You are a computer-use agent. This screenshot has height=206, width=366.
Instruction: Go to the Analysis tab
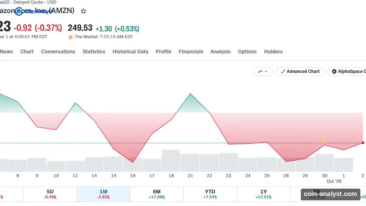click(x=220, y=52)
